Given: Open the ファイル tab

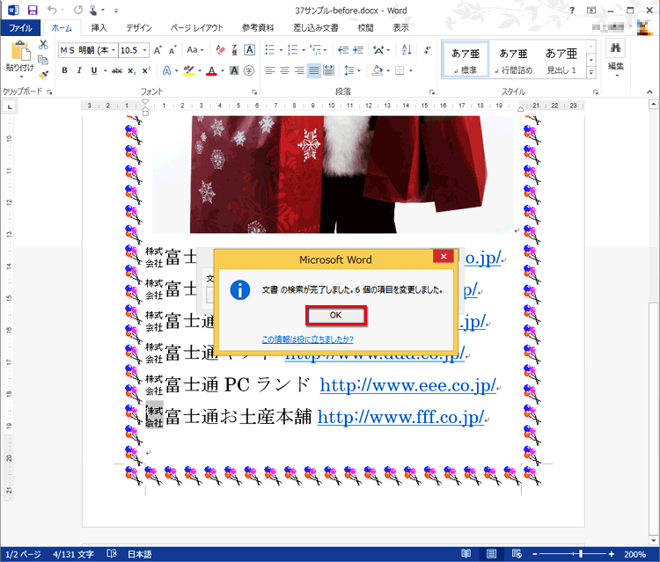Looking at the screenshot, I should (x=20, y=28).
